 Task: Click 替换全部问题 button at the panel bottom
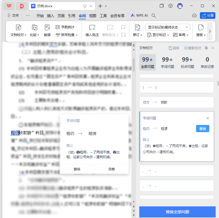[177, 212]
